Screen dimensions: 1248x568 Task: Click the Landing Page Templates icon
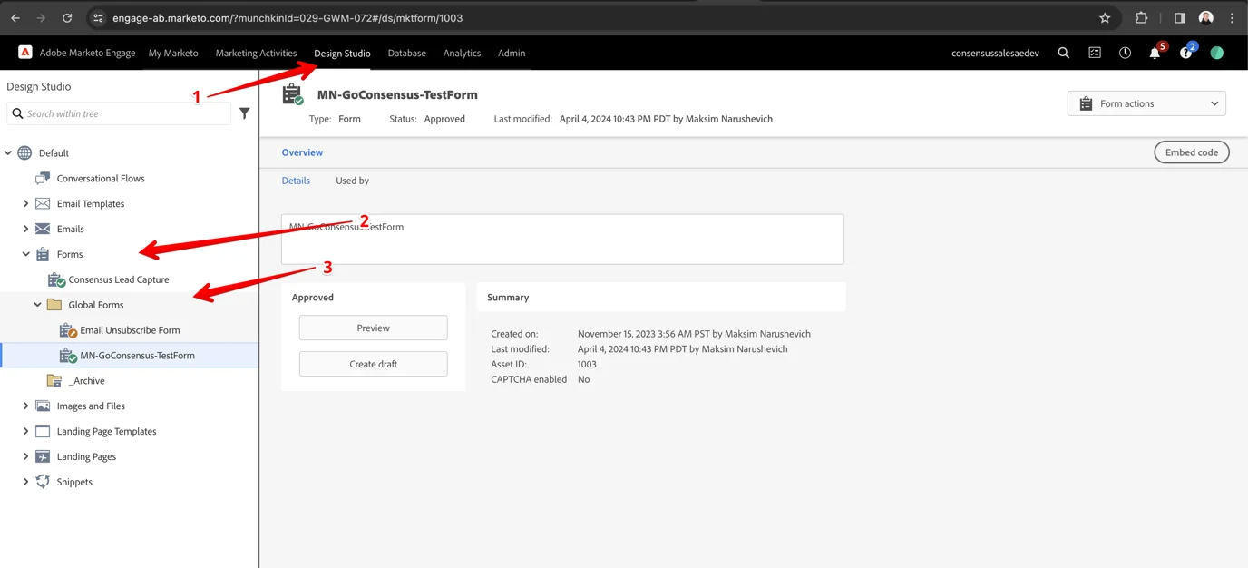pyautogui.click(x=43, y=431)
